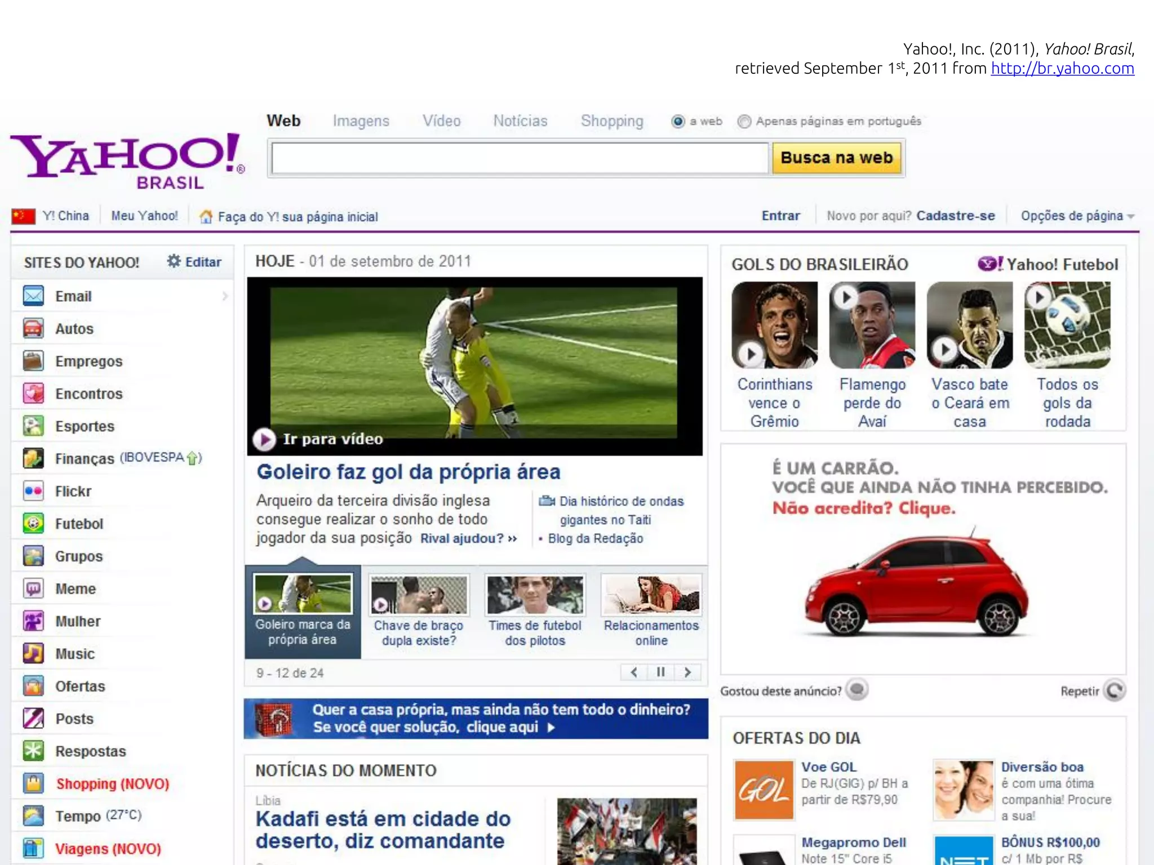Click the Entrar sign-in link

point(780,216)
